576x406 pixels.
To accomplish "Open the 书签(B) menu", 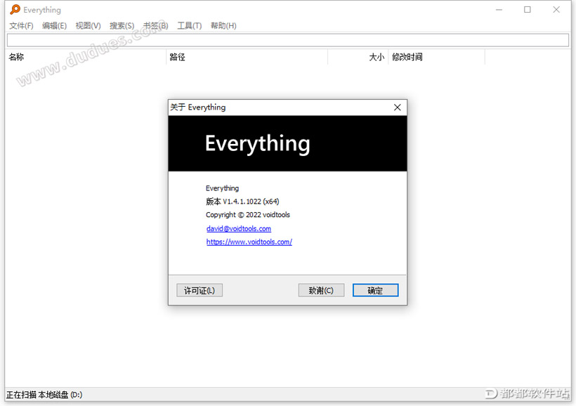I will click(156, 26).
